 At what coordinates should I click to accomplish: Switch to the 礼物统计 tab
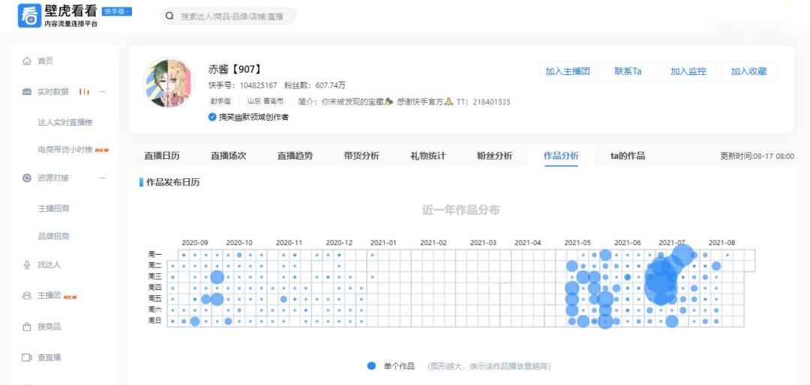[428, 156]
